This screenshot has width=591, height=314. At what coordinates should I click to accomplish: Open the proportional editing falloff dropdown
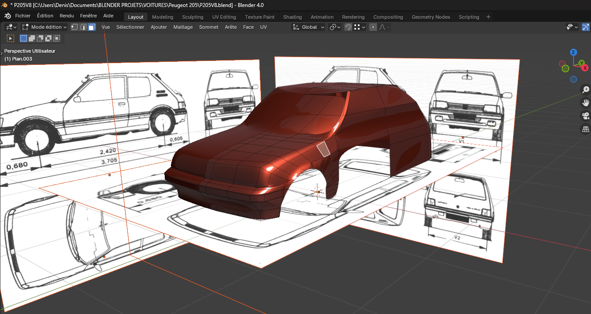tap(384, 27)
